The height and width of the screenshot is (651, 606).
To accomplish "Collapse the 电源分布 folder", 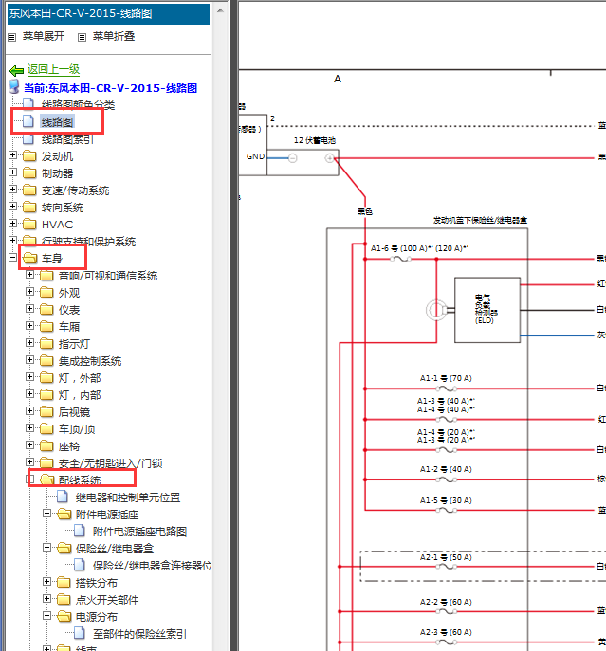I will click(47, 615).
